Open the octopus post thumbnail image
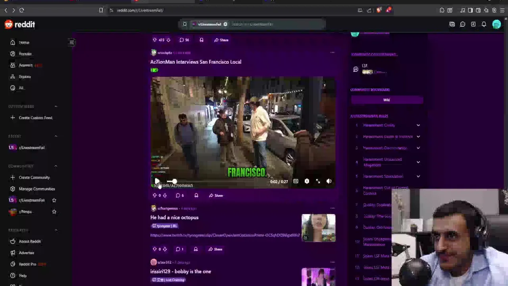Viewport: 508px width, 286px height. coord(318,228)
